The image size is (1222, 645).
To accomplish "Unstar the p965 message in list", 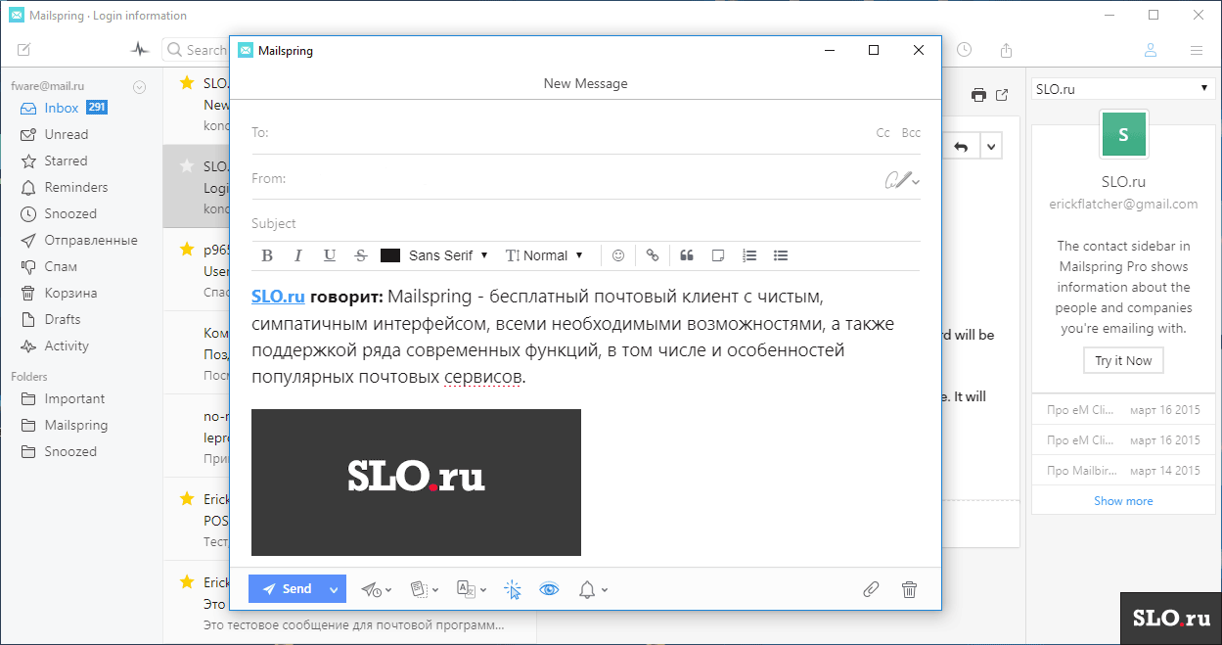I will coord(186,250).
